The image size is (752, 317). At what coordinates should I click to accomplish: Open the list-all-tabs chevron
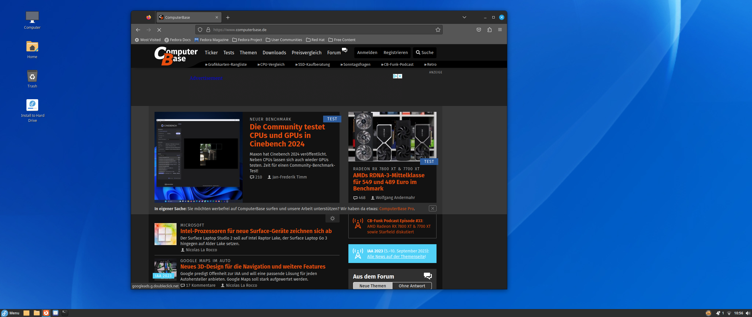pyautogui.click(x=464, y=17)
